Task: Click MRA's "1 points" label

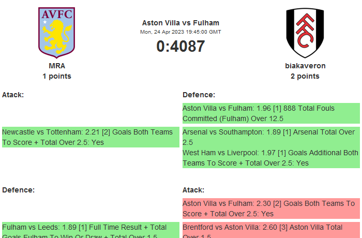Action: point(57,76)
